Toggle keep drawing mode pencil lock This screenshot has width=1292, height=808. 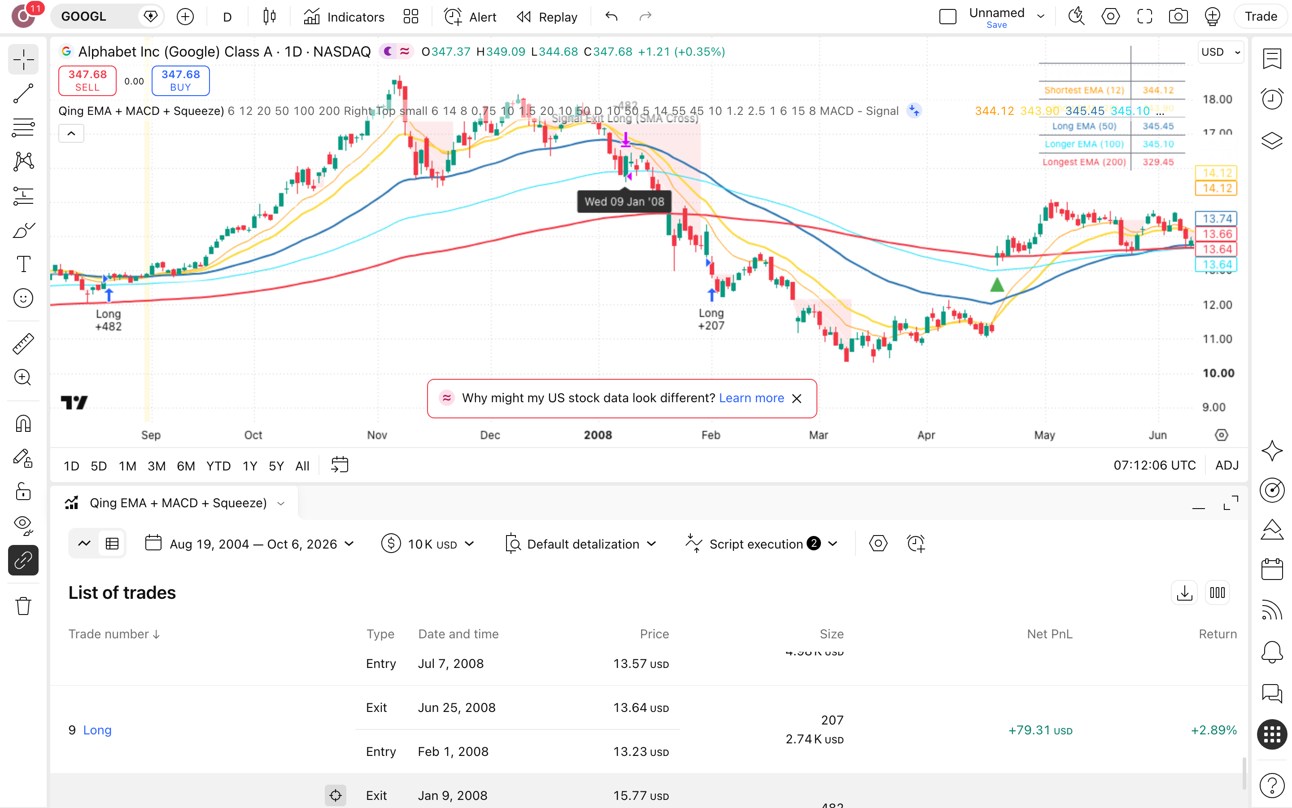[23, 458]
